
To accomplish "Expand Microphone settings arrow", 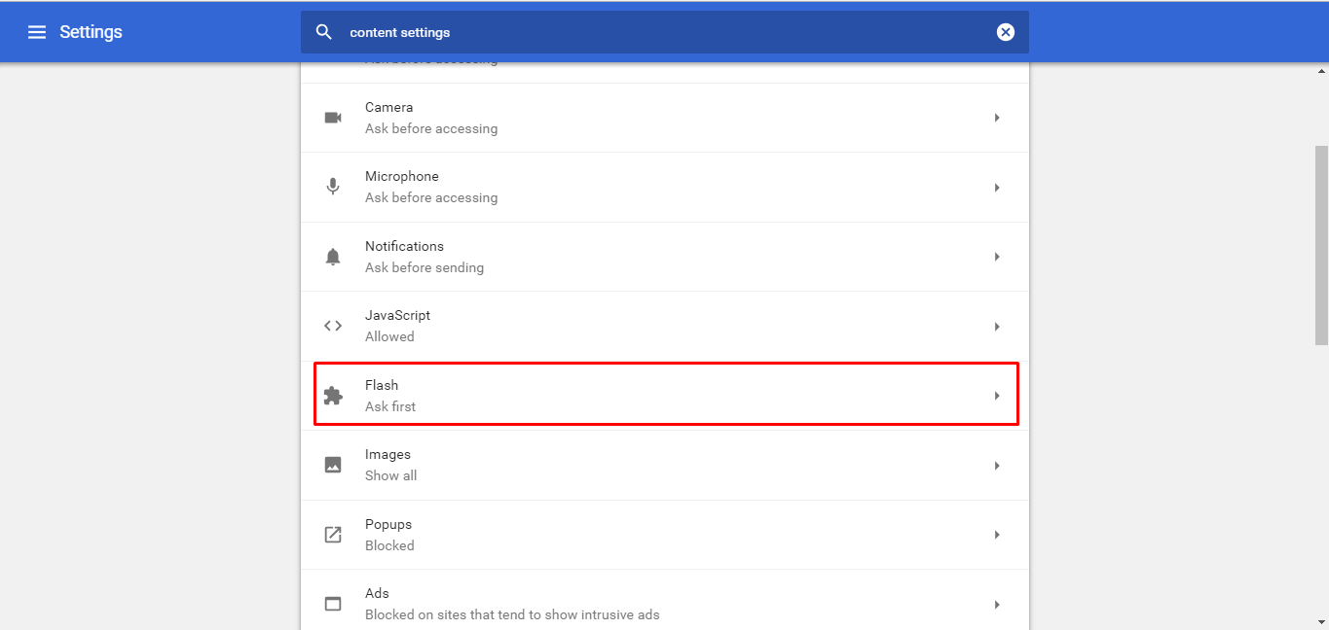I will (996, 187).
